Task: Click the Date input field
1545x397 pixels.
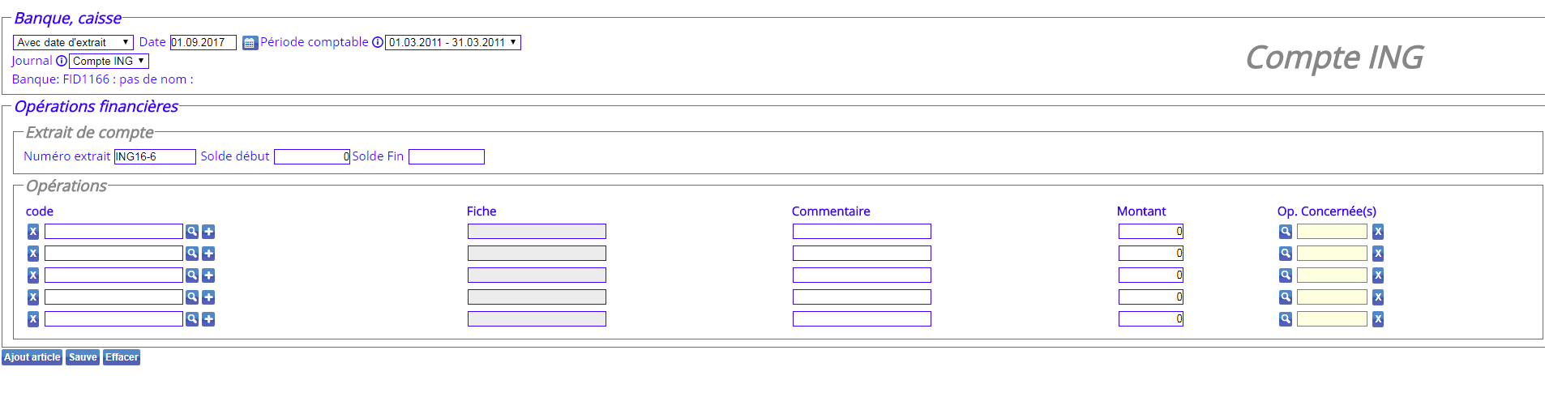Action: pos(203,42)
